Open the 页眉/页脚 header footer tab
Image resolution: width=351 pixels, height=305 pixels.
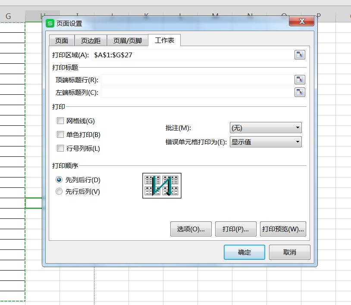tap(128, 40)
